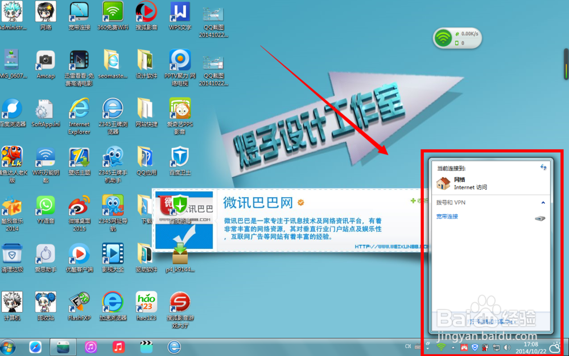Open the 2345王牌浏览器 shortcut
This screenshot has width=569, height=356.
[113, 116]
